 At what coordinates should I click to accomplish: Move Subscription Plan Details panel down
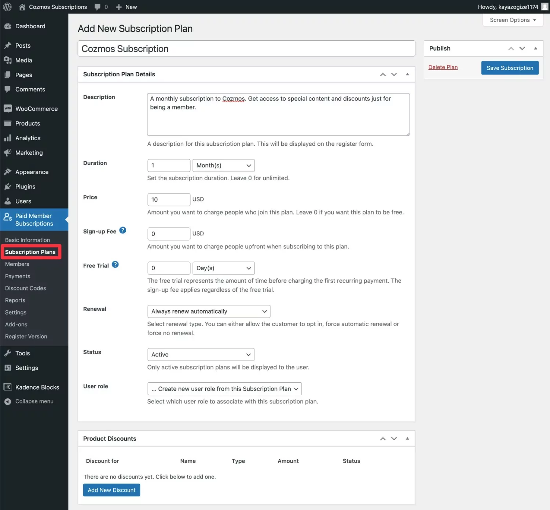[x=394, y=75]
